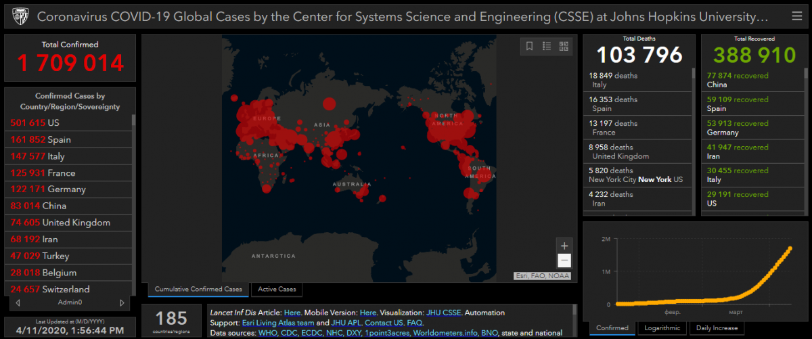Image resolution: width=812 pixels, height=339 pixels.
Task: Select Italy row with 147 577 cases
Action: pos(68,156)
